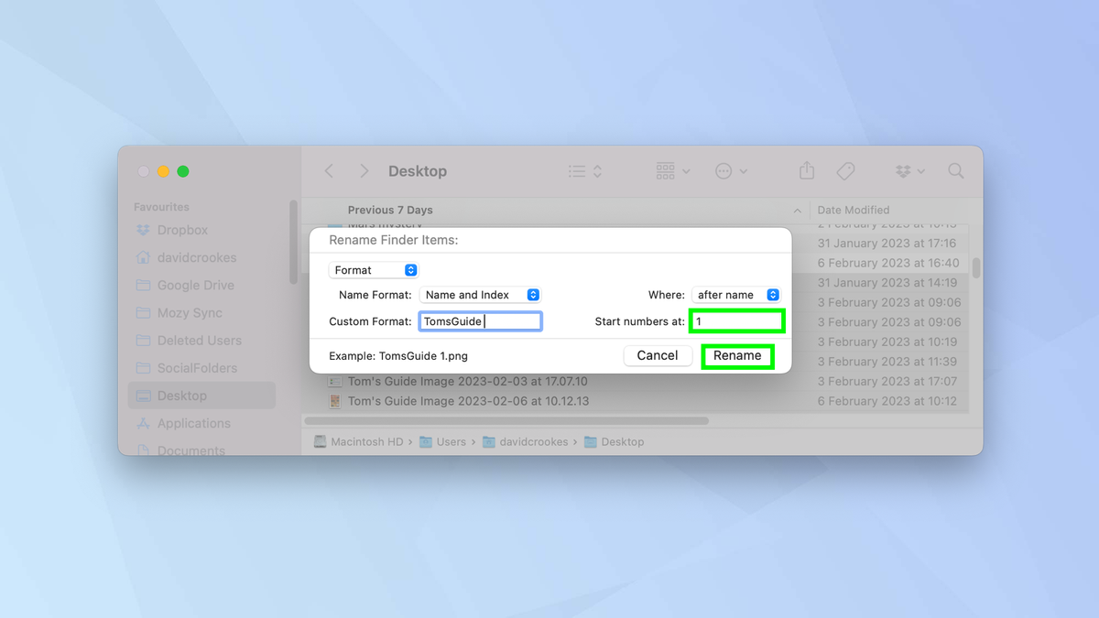Click date 3 February 2023 at 17:07

887,381
